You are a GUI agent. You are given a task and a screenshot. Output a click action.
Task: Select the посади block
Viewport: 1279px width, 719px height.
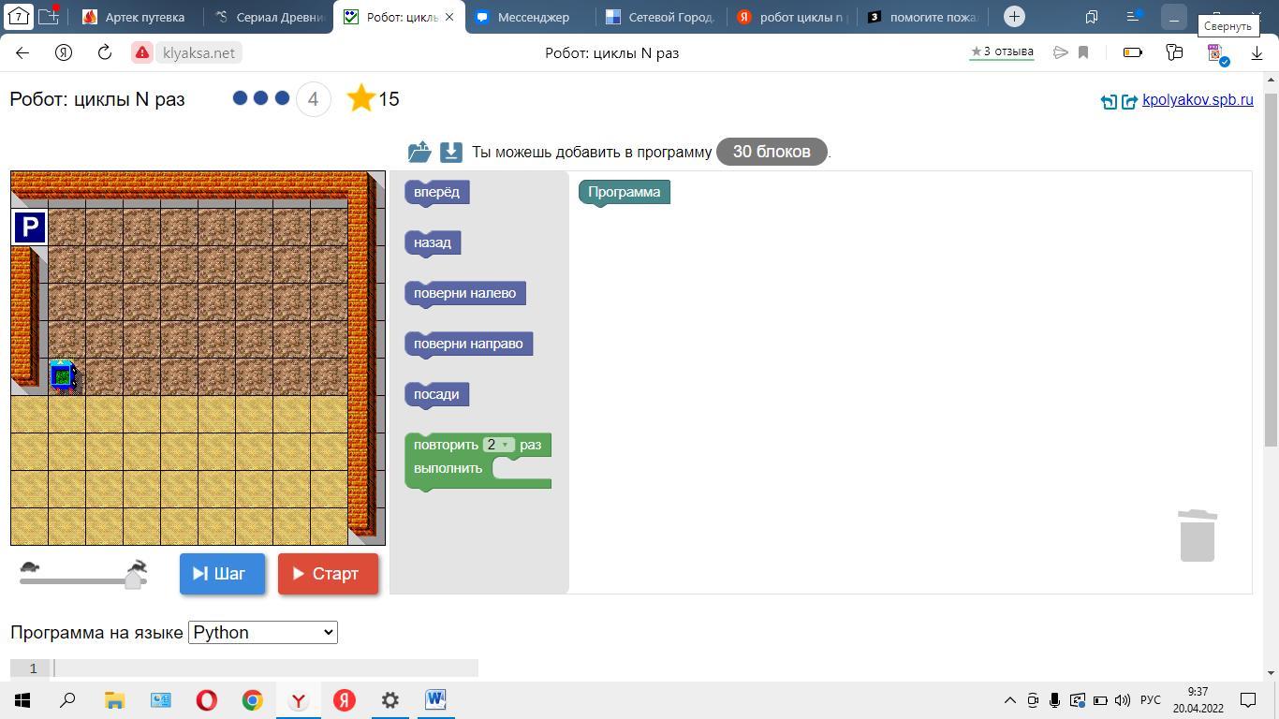pos(436,394)
